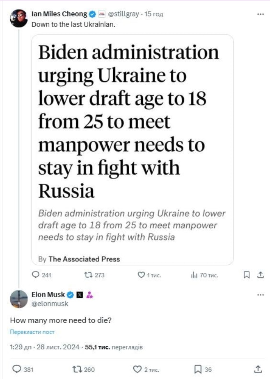Image resolution: width=270 pixels, height=379 pixels.
Task: Reply to Elon Musk's post
Action: pos(16,369)
